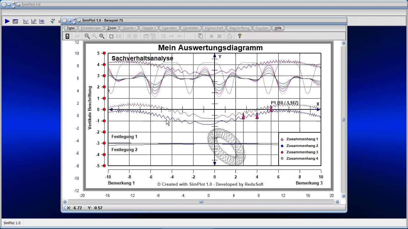The image size is (408, 229).
Task: Click the Sachverhaltsanalyse heading text
Action: (x=142, y=58)
